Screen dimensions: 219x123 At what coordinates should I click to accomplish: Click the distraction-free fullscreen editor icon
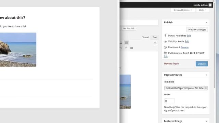(155, 43)
